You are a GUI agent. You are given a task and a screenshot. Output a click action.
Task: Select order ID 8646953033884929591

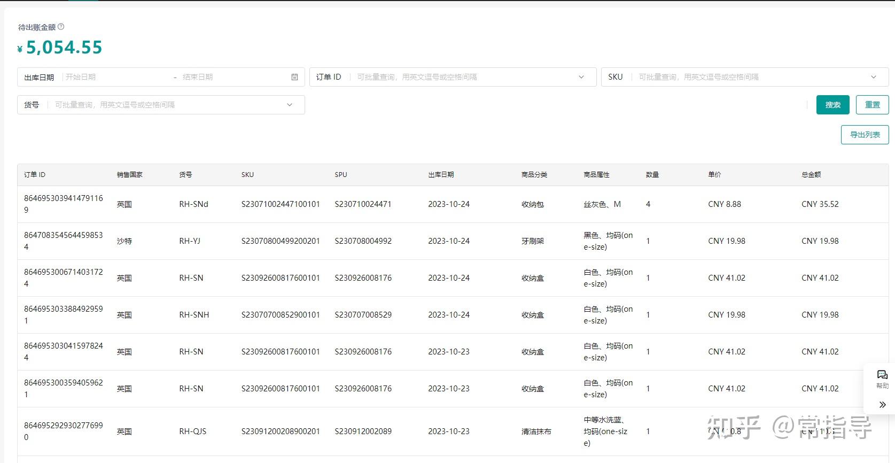[64, 314]
